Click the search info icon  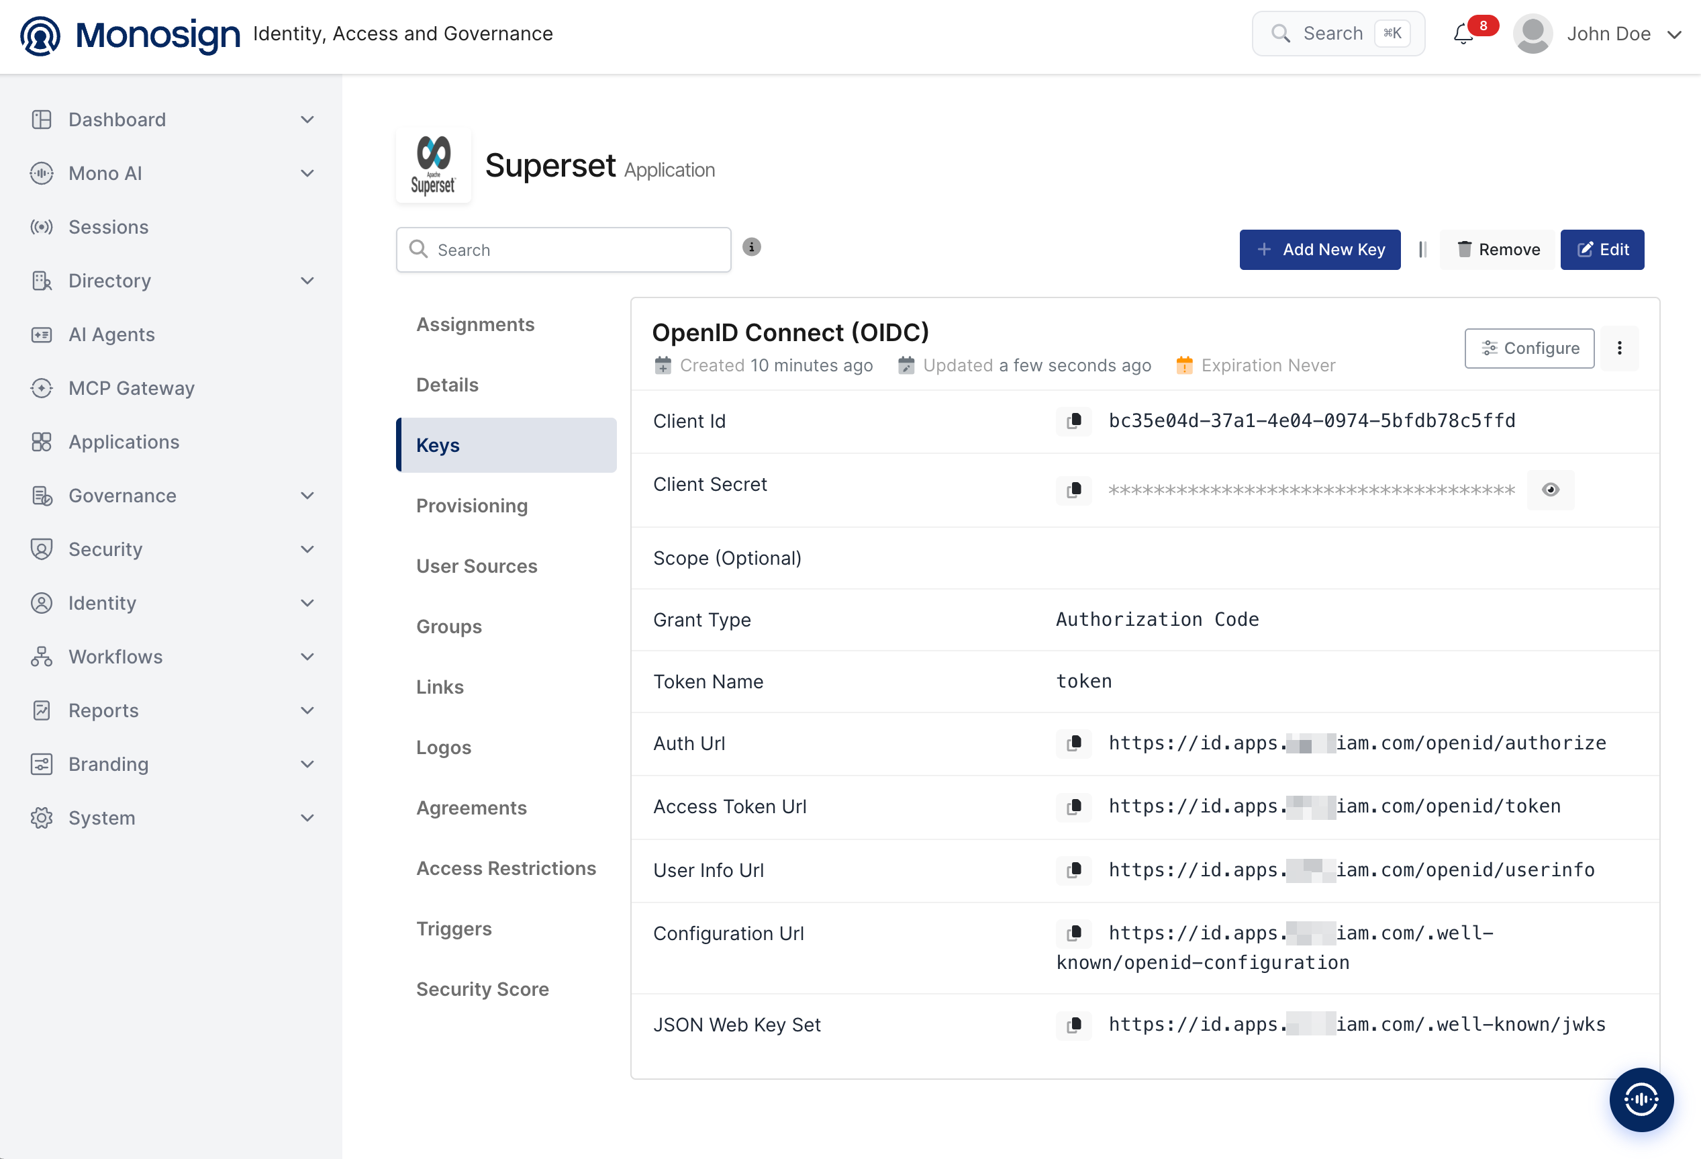pyautogui.click(x=752, y=248)
